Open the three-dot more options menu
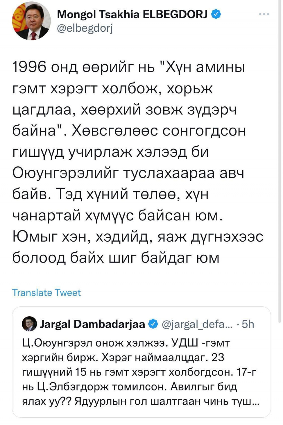Screen dimensions: 283x425 pyautogui.click(x=264, y=14)
